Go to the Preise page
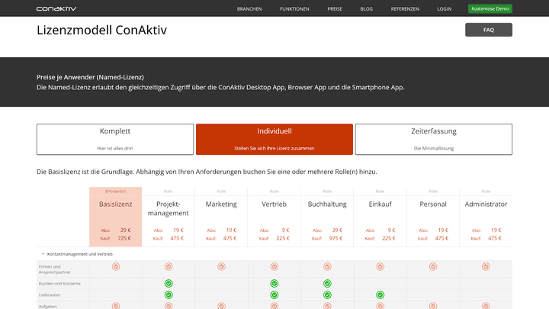The height and width of the screenshot is (309, 549). [x=335, y=8]
